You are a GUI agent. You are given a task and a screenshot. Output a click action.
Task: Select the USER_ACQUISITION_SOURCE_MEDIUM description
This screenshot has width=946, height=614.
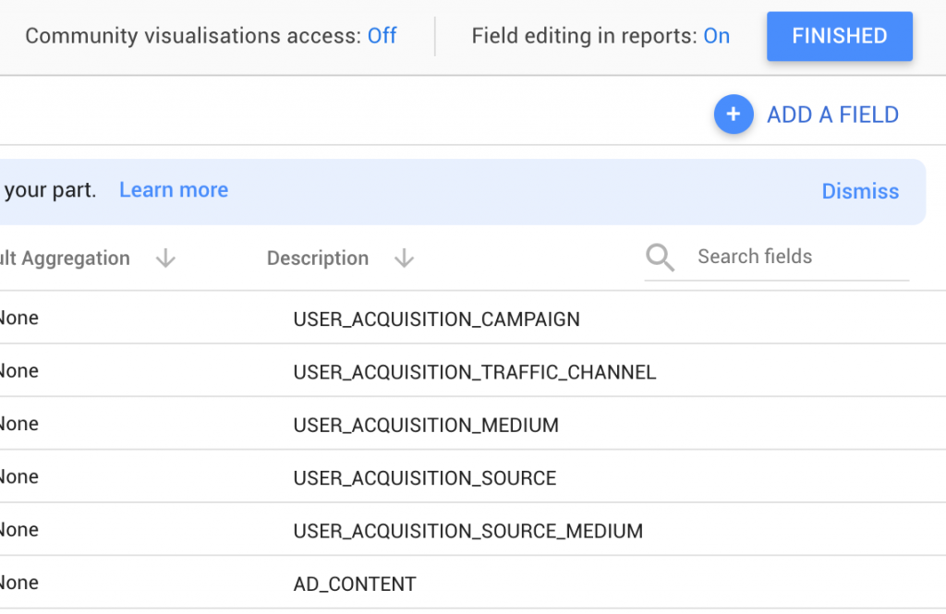468,532
